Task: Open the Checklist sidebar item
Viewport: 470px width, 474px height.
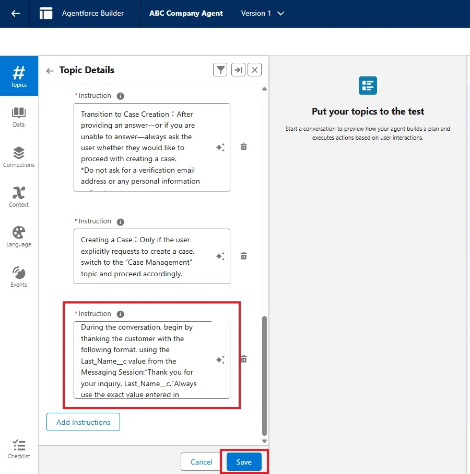Action: [x=19, y=449]
